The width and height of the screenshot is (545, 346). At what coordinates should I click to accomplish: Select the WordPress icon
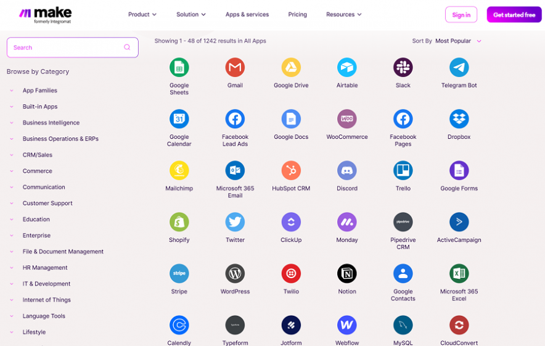click(x=235, y=273)
